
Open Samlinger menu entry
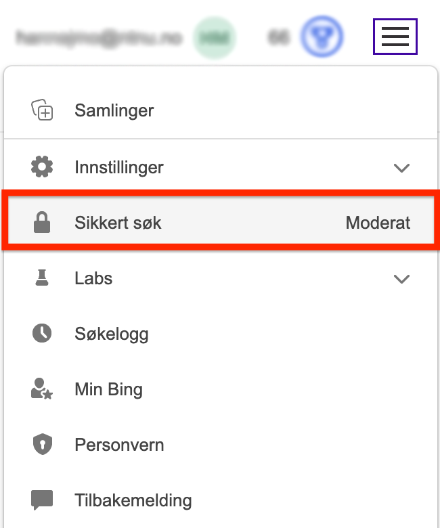(x=221, y=110)
